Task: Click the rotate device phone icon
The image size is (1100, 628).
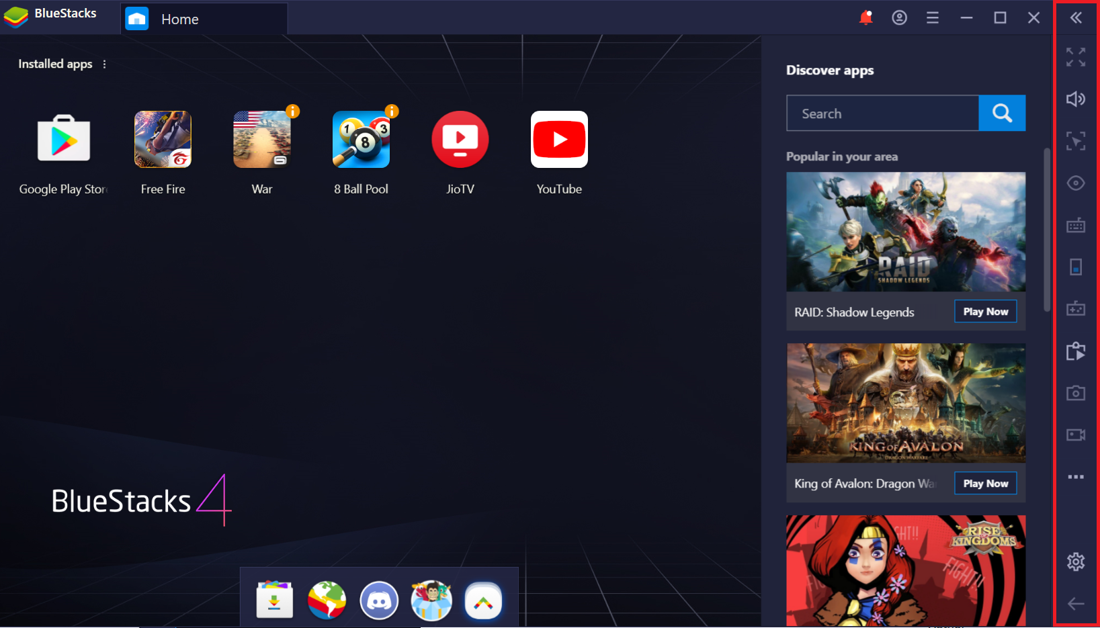Action: [1076, 267]
